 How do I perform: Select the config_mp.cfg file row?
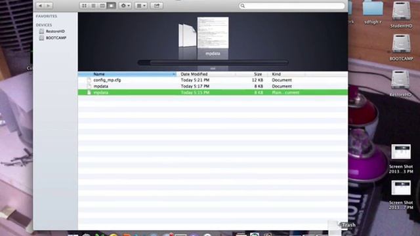pyautogui.click(x=213, y=80)
